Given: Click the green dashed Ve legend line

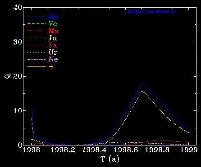Looking at the screenshot, I should click(x=37, y=24).
